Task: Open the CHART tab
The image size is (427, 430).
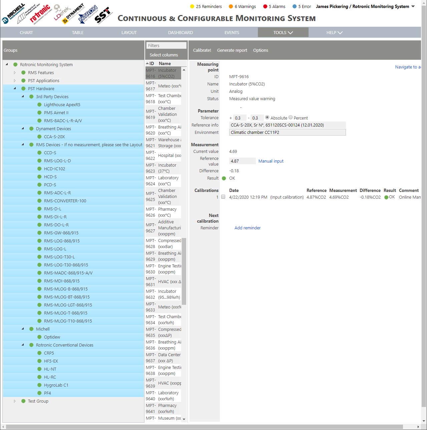Action: [26, 32]
